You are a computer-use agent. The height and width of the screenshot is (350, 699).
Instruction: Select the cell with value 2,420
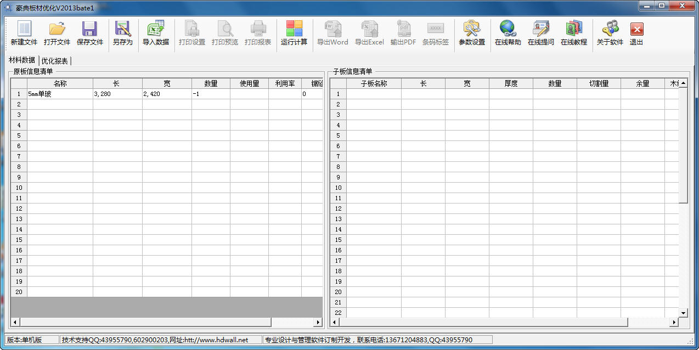click(x=167, y=94)
